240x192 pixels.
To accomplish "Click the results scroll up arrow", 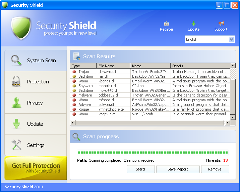I will [233, 66].
